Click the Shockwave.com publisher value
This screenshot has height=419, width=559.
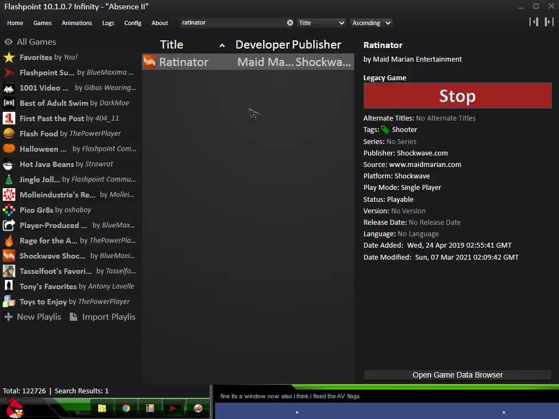[422, 153]
